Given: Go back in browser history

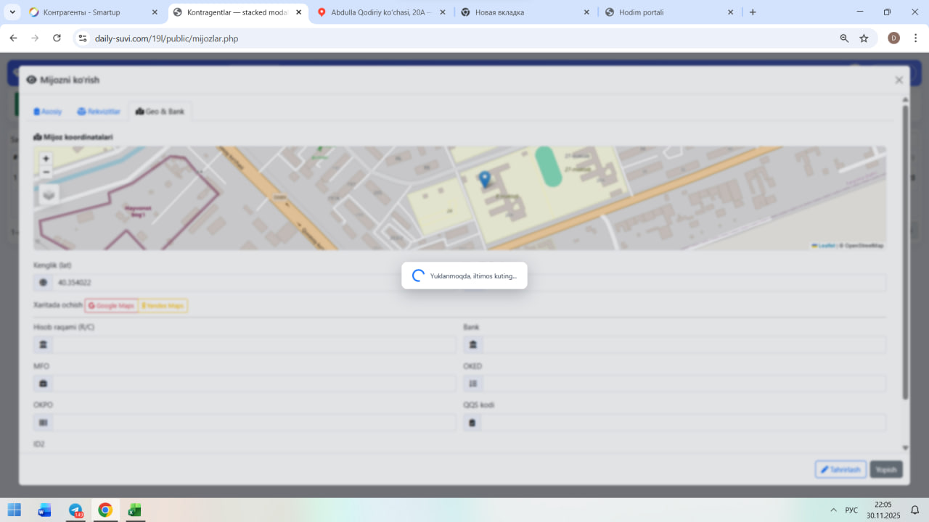Looking at the screenshot, I should (x=13, y=38).
